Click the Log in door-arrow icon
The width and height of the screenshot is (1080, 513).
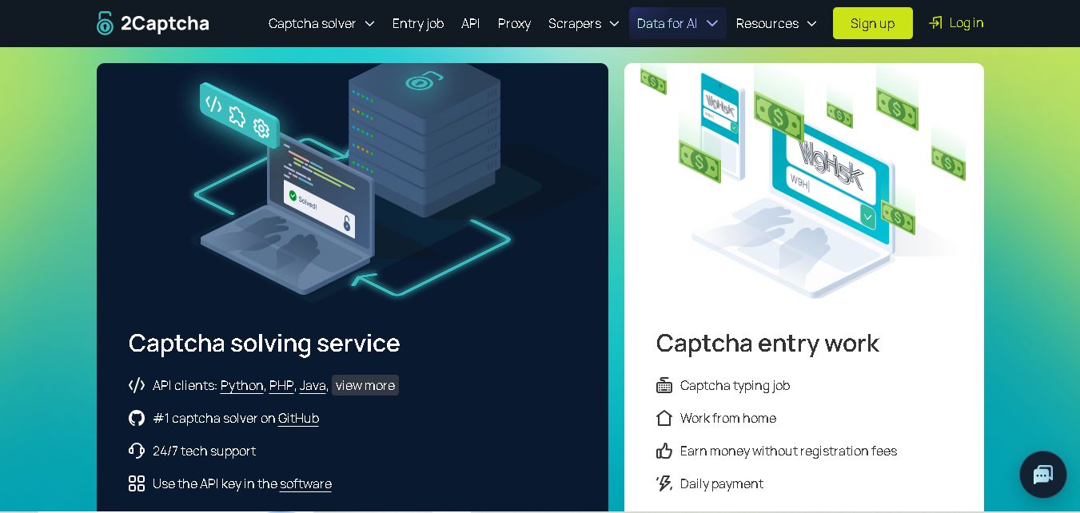935,23
